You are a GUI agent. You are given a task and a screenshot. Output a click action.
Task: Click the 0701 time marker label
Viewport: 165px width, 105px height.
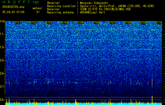pyautogui.click(x=18, y=23)
